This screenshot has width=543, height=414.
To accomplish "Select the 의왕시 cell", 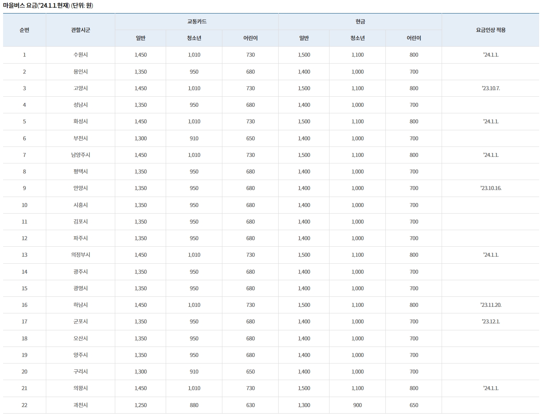I will tap(81, 388).
